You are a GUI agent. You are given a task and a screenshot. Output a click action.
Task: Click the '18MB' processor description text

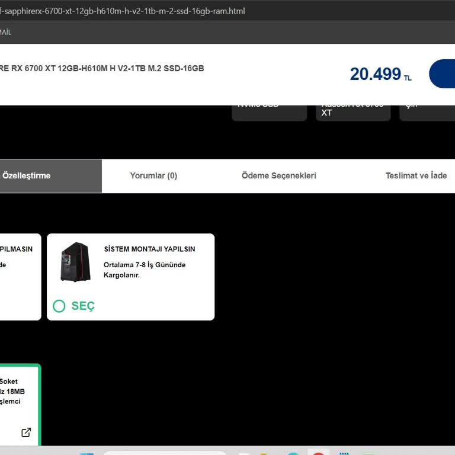(12, 392)
